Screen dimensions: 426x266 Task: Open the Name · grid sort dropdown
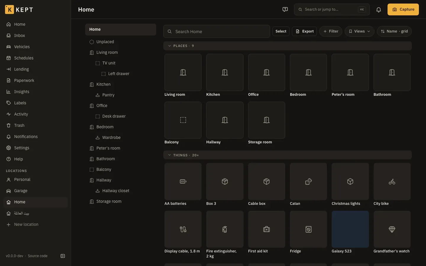(394, 31)
